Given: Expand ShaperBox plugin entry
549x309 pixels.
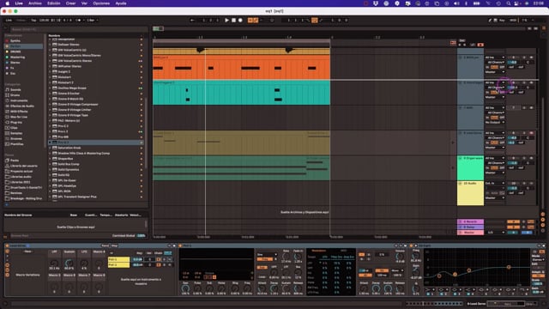Looking at the screenshot, I should point(50,159).
